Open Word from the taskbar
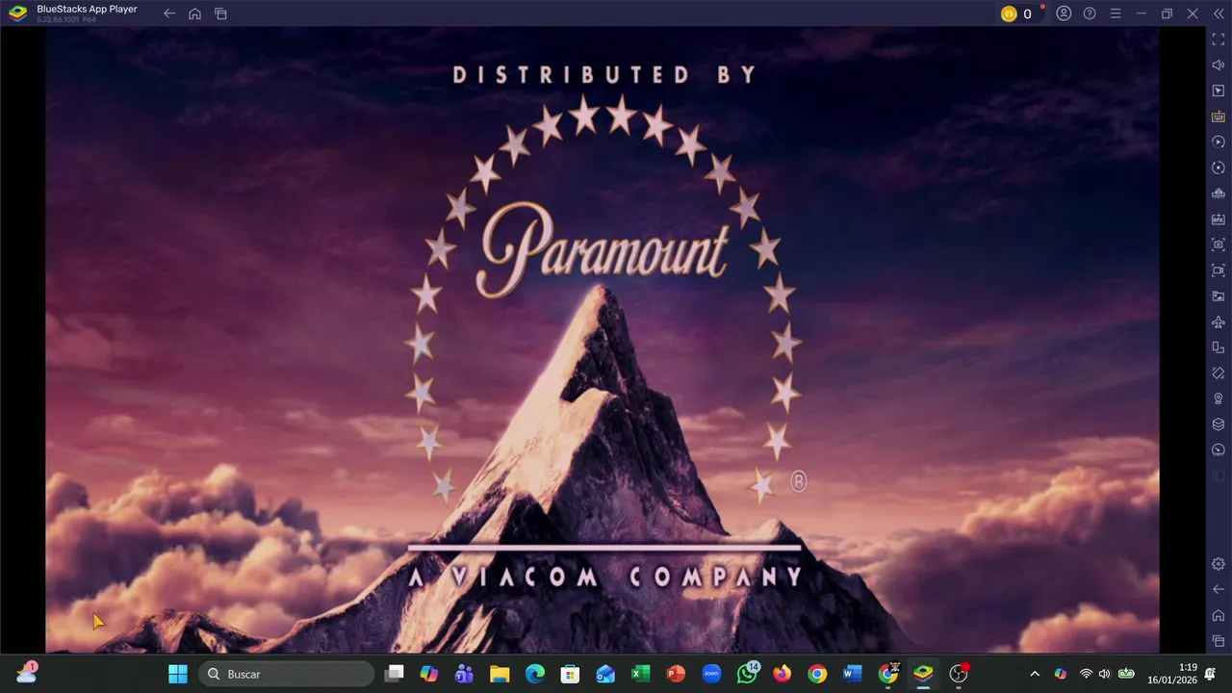 (x=853, y=674)
